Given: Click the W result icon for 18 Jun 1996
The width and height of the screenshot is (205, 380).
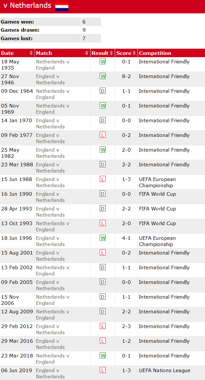Looking at the screenshot, I should point(103,238).
